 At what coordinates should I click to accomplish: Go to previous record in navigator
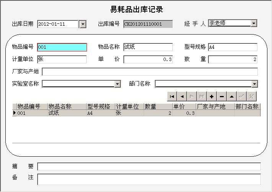(182, 96)
